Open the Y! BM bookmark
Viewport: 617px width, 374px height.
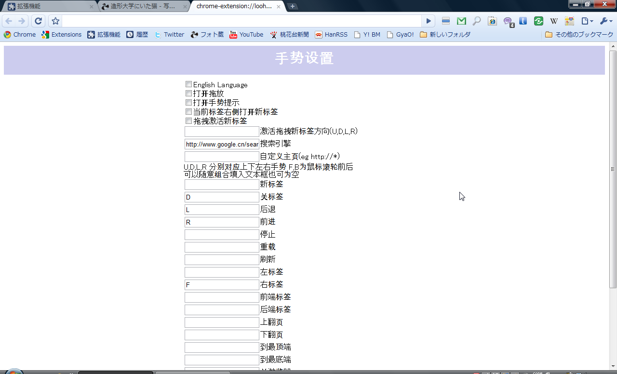point(367,35)
